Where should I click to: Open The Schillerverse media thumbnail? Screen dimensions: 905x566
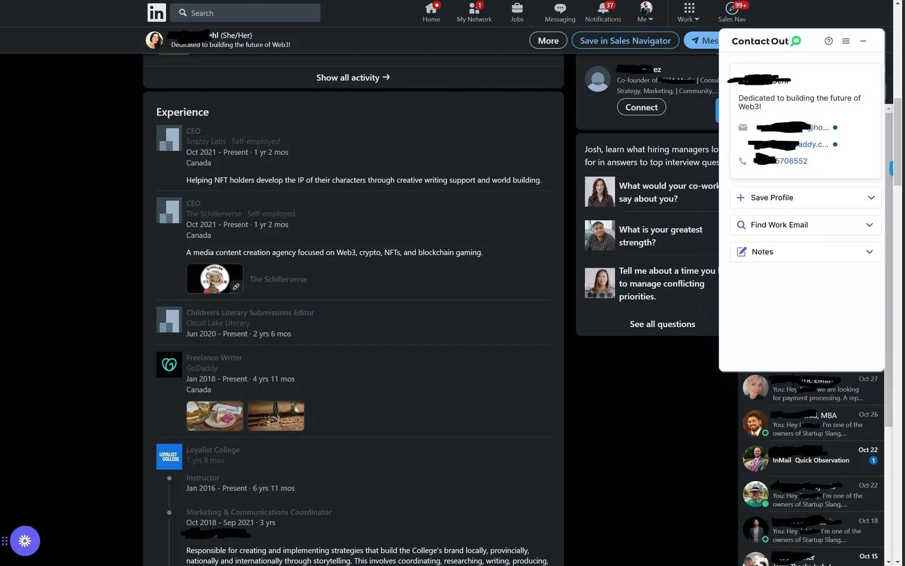(x=215, y=278)
